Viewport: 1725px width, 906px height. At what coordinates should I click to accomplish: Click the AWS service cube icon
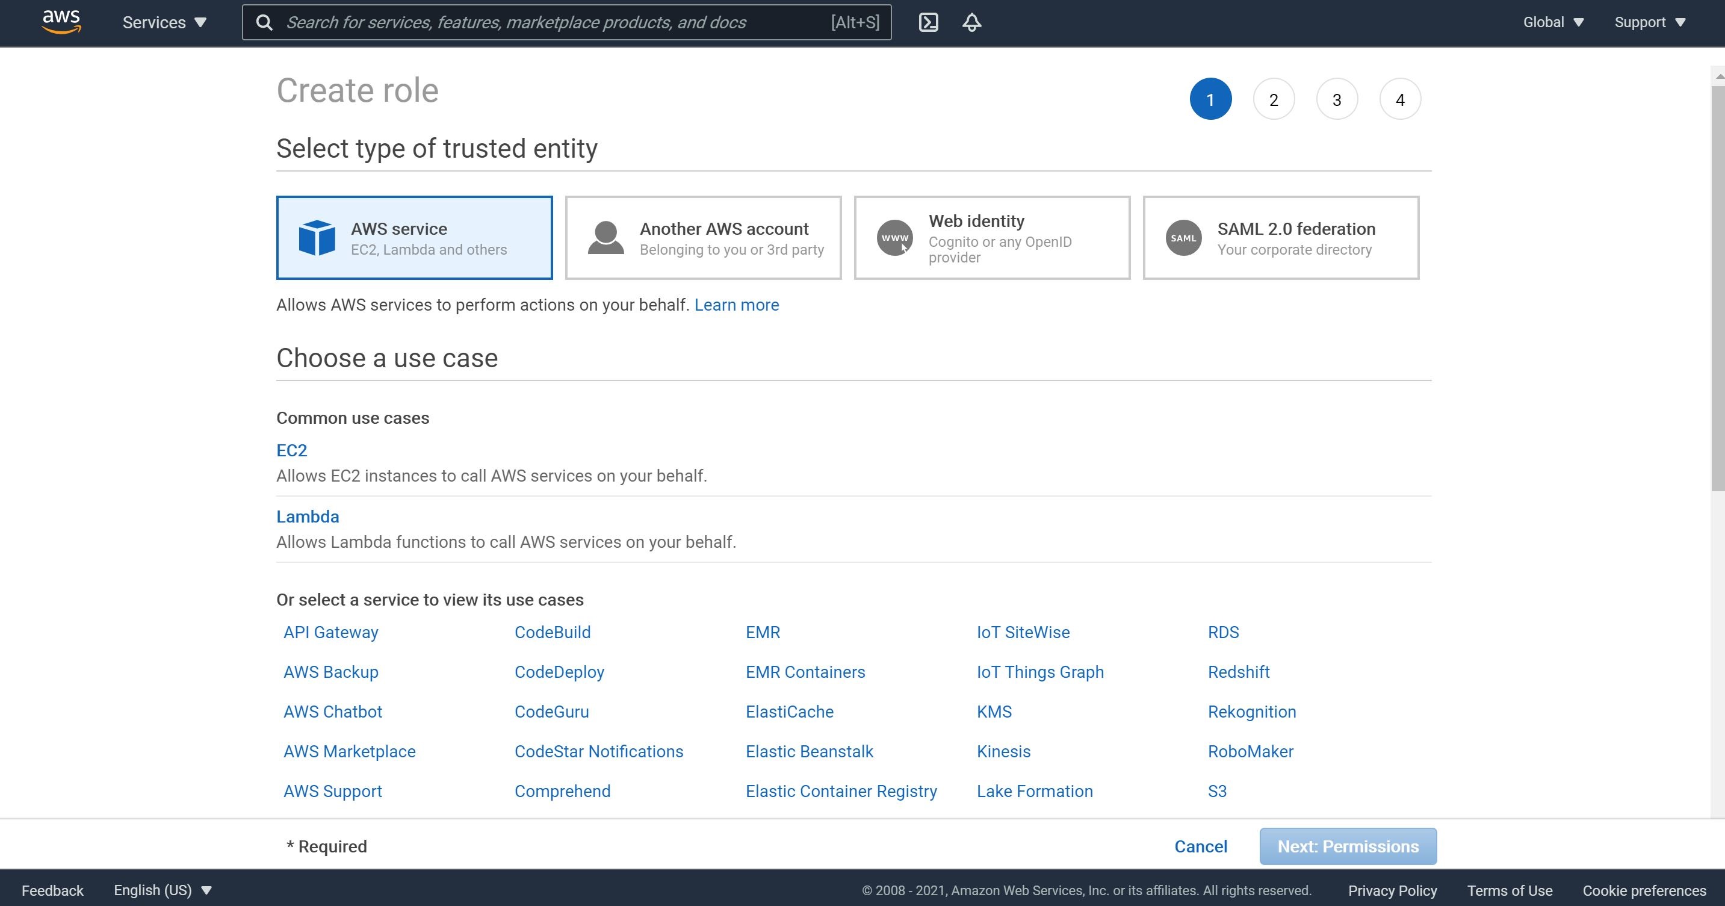(x=317, y=238)
